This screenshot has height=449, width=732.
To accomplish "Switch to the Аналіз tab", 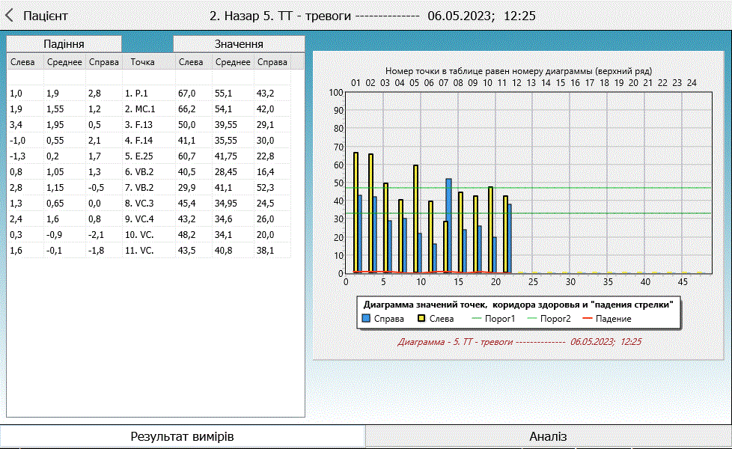I will pos(548,436).
